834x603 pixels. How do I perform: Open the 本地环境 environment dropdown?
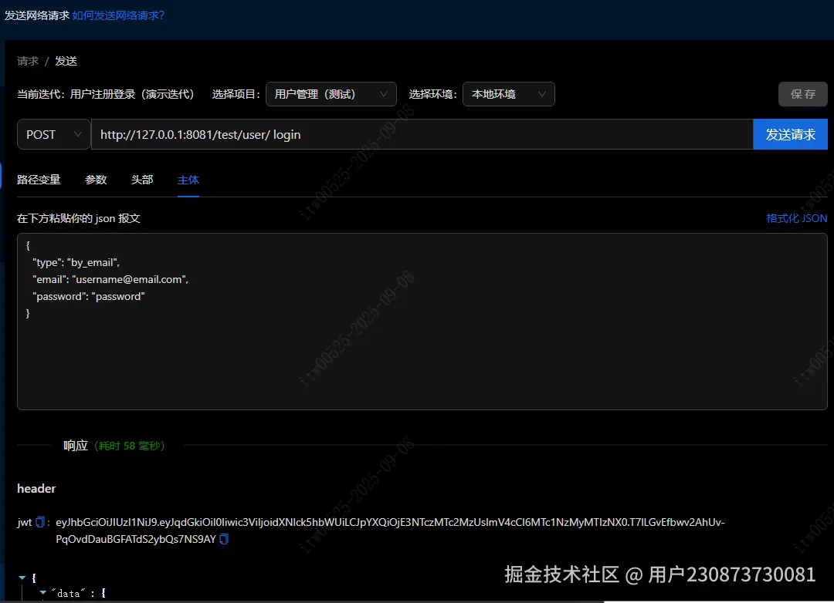pyautogui.click(x=508, y=94)
